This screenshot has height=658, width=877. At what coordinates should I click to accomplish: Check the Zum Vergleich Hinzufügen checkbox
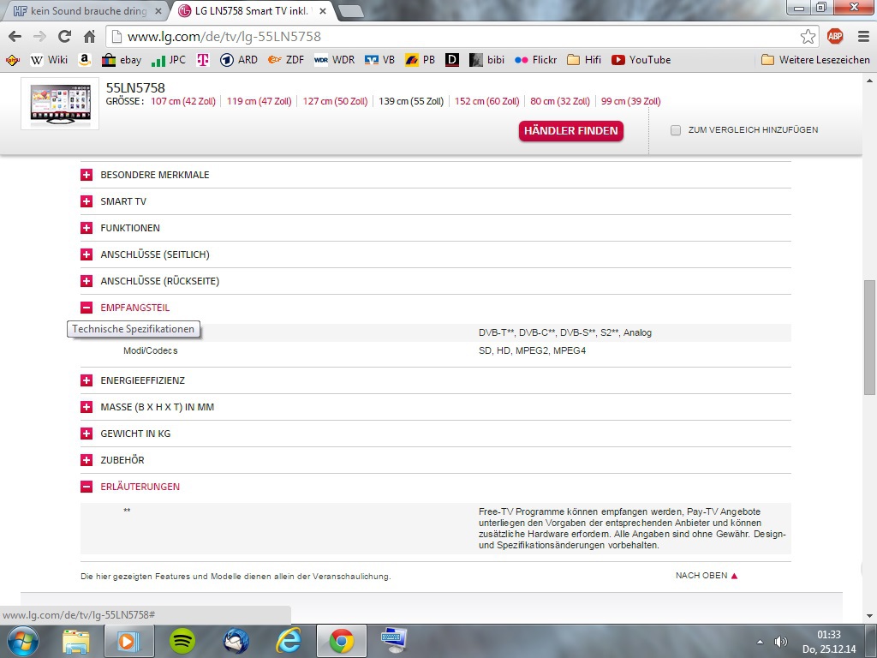[676, 130]
